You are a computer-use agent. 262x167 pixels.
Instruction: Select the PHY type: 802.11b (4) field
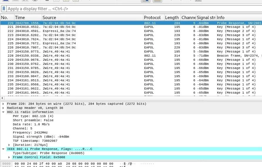point(33,116)
